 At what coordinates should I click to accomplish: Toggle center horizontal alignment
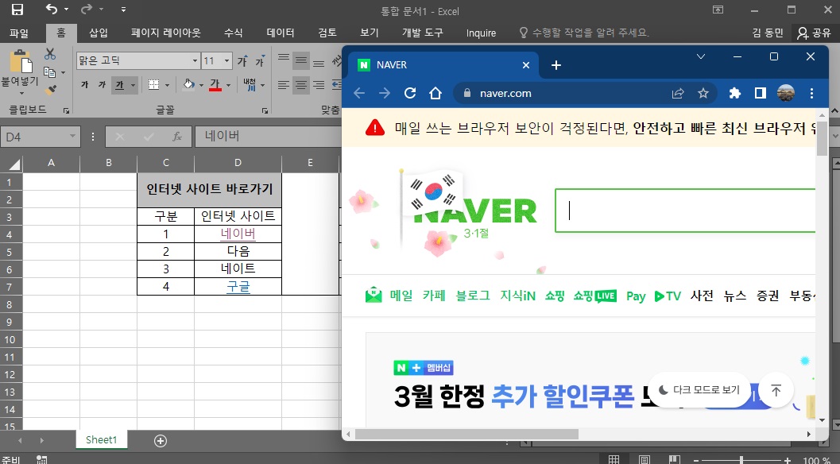[x=301, y=85]
